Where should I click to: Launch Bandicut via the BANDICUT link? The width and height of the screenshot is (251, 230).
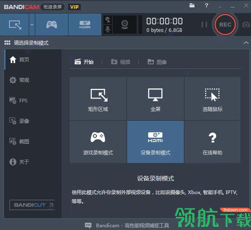(x=32, y=205)
